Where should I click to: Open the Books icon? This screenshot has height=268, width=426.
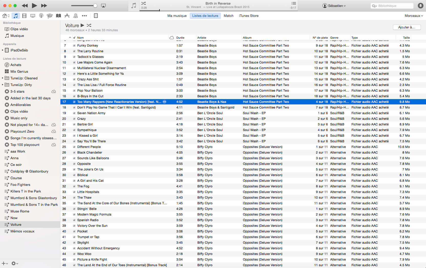click(x=59, y=16)
